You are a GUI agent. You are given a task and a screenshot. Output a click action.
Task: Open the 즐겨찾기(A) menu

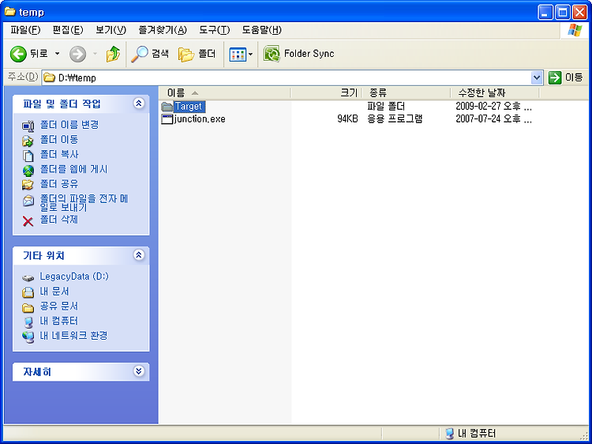click(163, 30)
